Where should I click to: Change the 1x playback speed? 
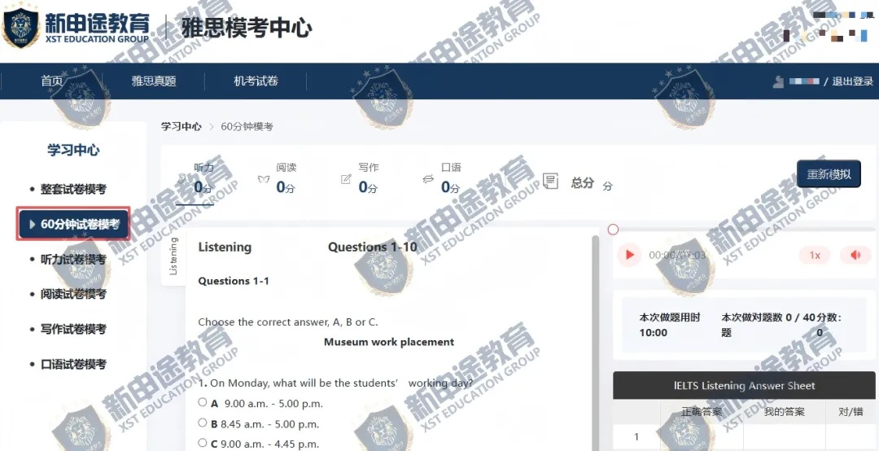[815, 256]
